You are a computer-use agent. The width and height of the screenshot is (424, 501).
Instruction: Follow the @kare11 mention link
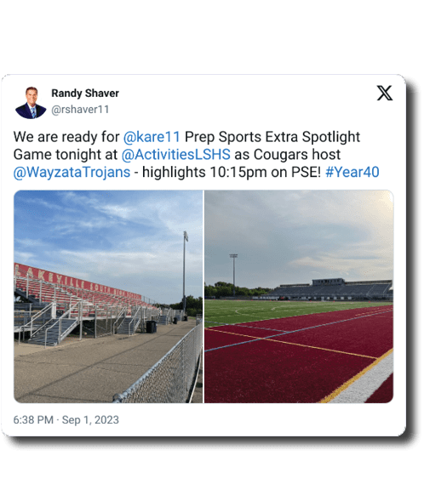coord(152,137)
